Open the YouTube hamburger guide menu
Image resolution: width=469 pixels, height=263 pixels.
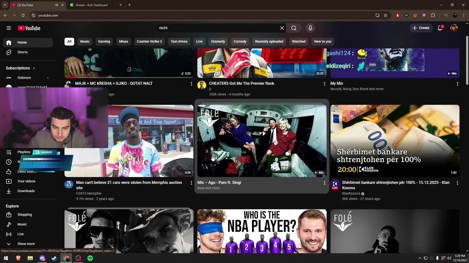click(9, 28)
